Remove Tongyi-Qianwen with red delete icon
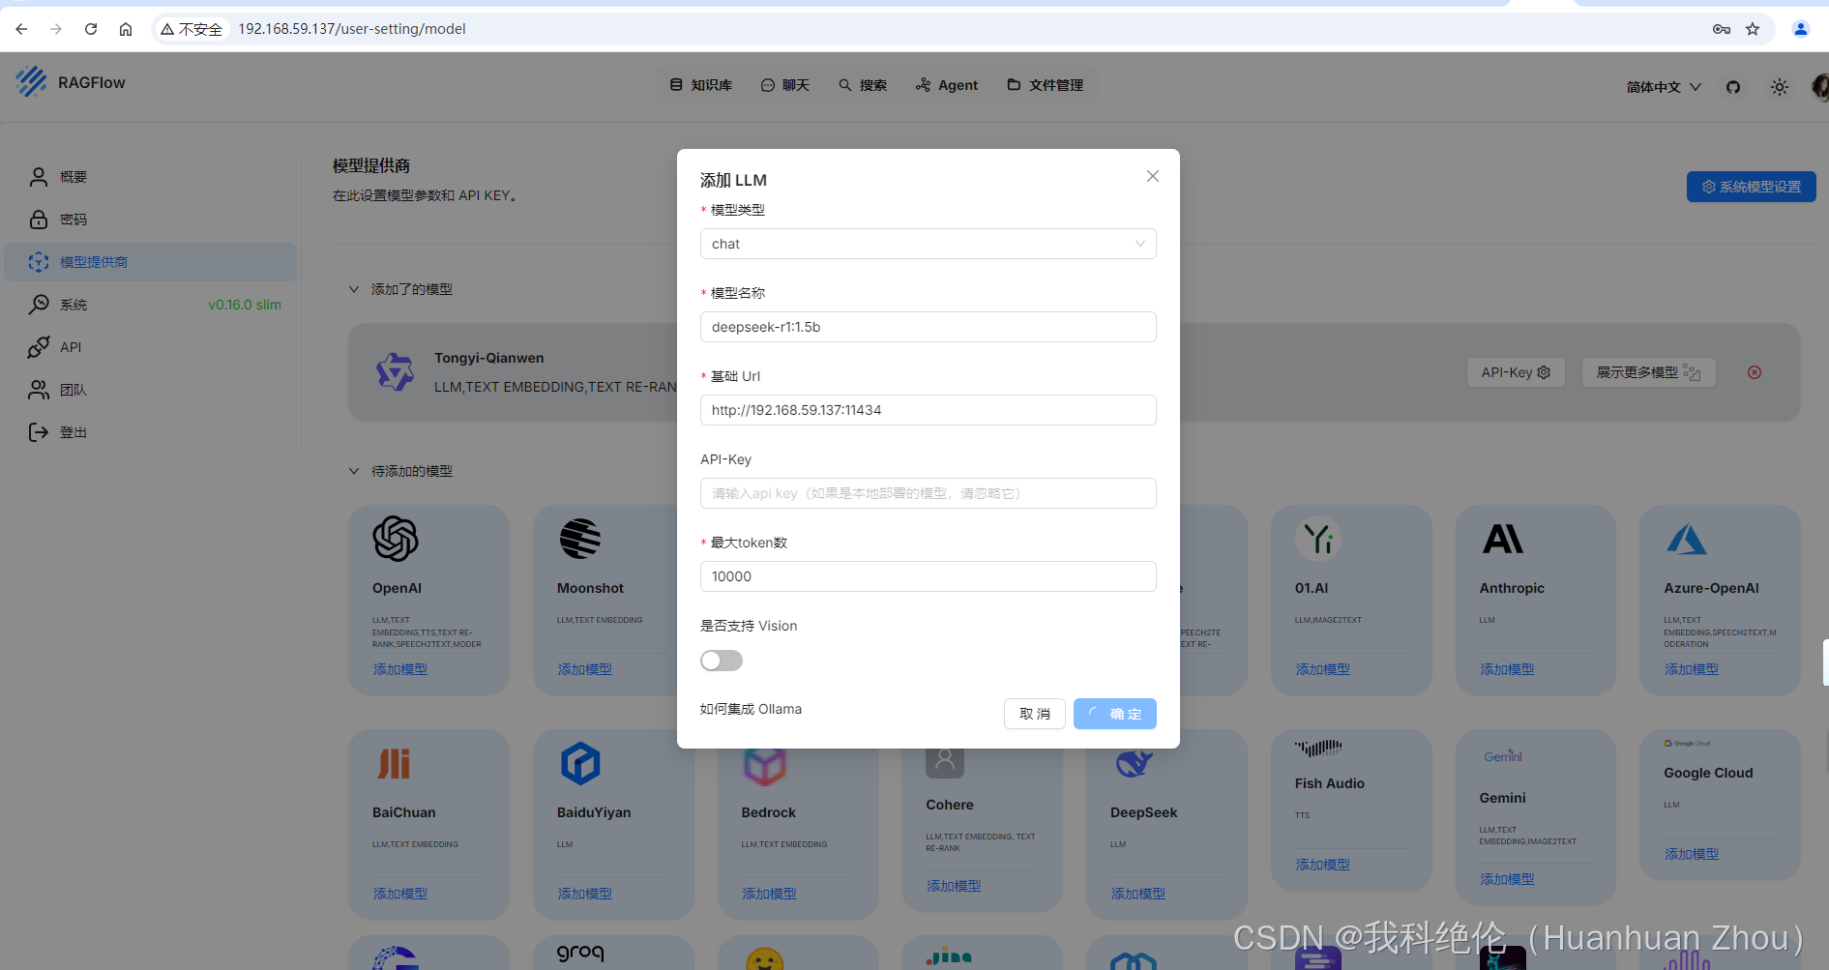This screenshot has height=970, width=1829. click(1755, 372)
